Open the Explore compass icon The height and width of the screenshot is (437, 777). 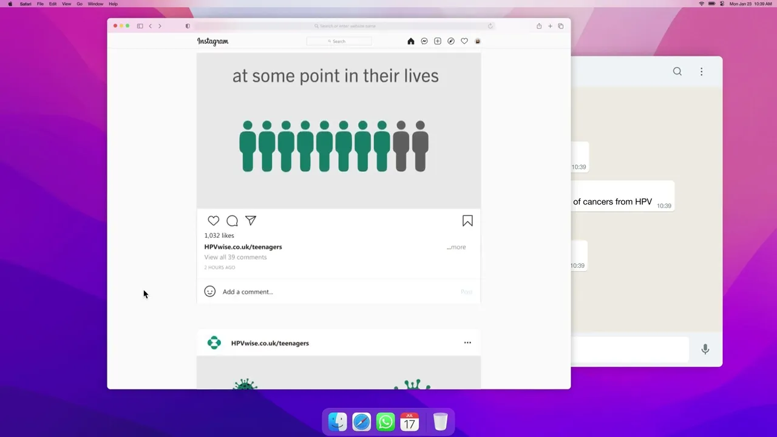click(451, 41)
